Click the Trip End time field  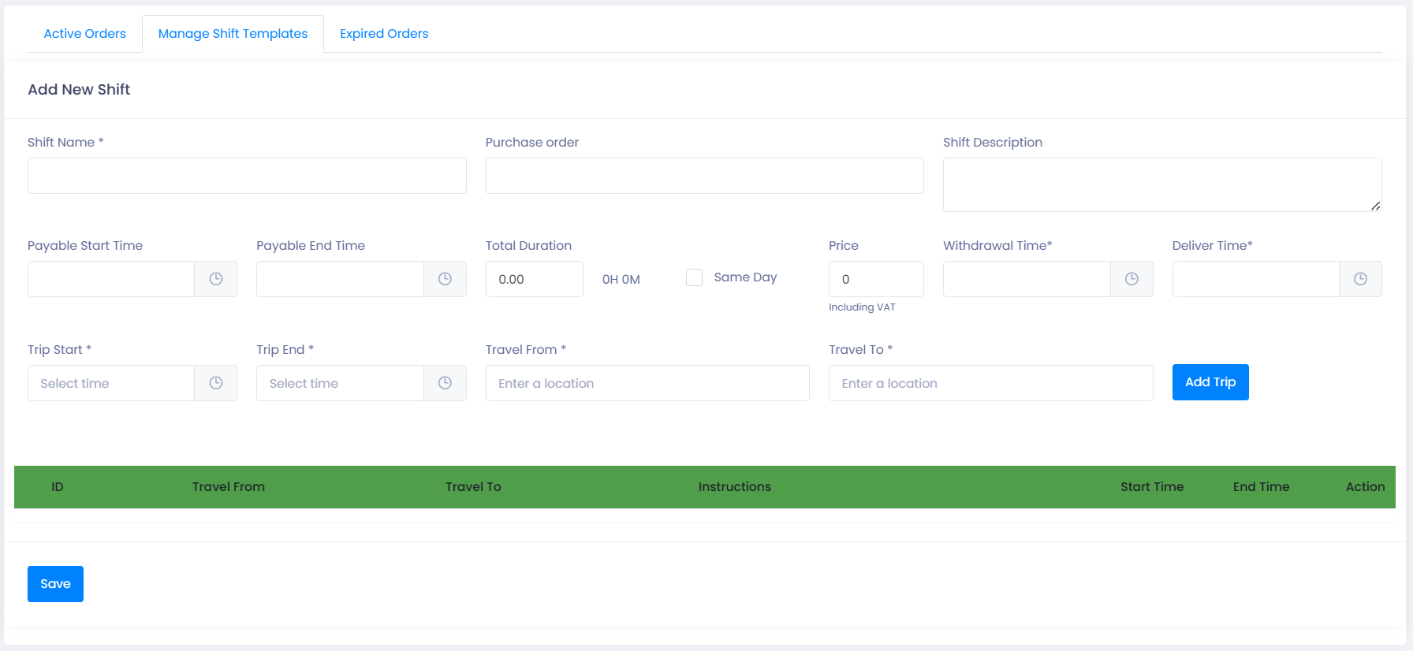click(340, 383)
